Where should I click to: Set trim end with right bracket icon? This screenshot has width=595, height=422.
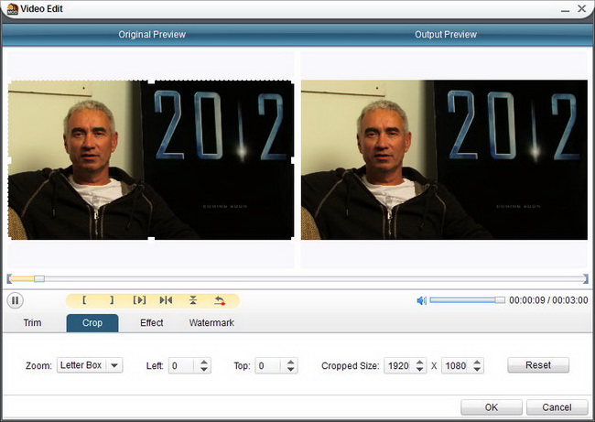pyautogui.click(x=112, y=300)
